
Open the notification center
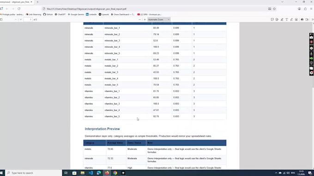coord(310,173)
